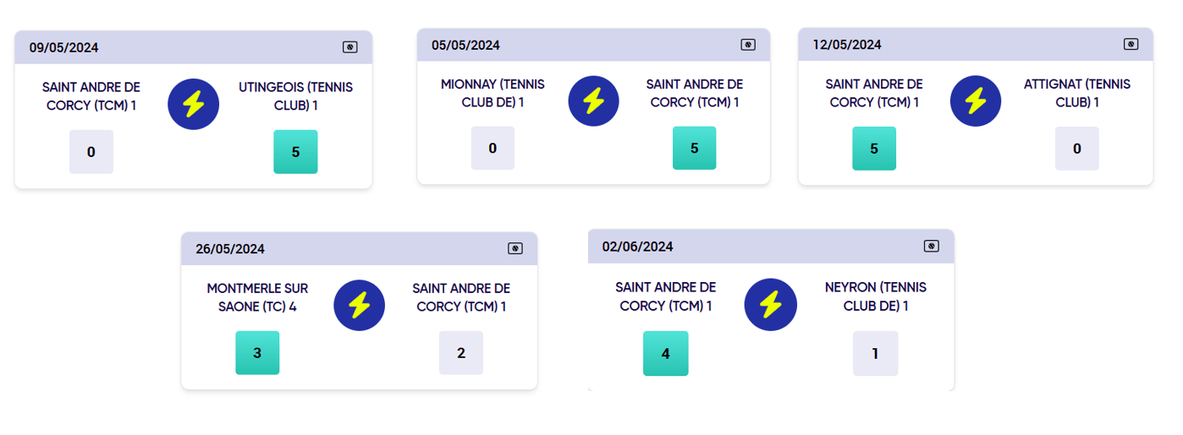Select the lightning bolt in the Attignat match
The image size is (1183, 435).
pyautogui.click(x=976, y=101)
